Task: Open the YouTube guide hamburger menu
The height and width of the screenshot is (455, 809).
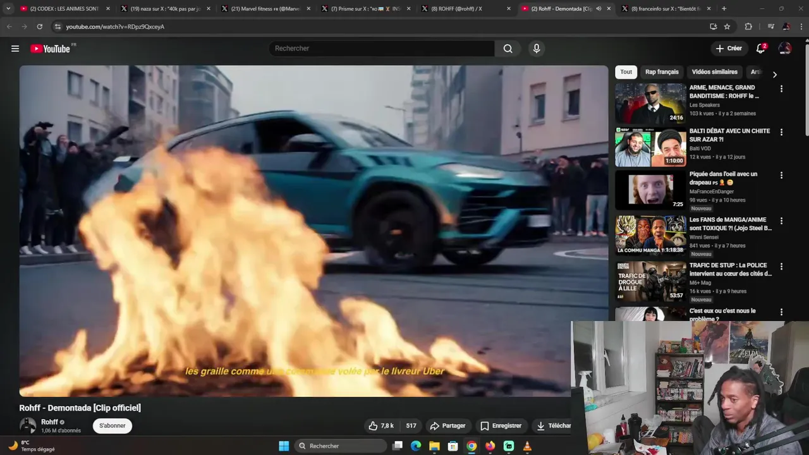Action: (x=15, y=49)
